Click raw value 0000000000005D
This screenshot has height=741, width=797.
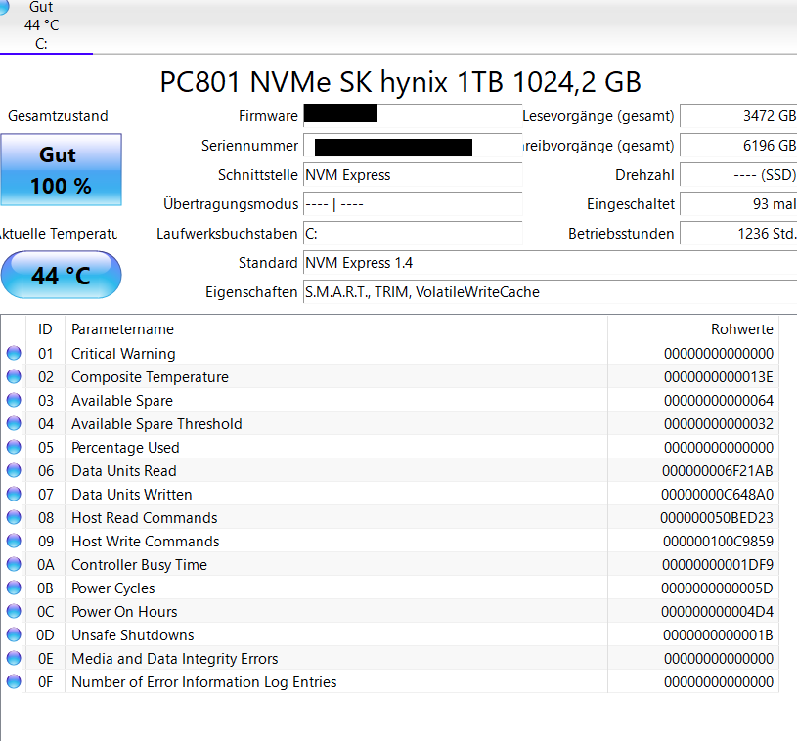(717, 588)
